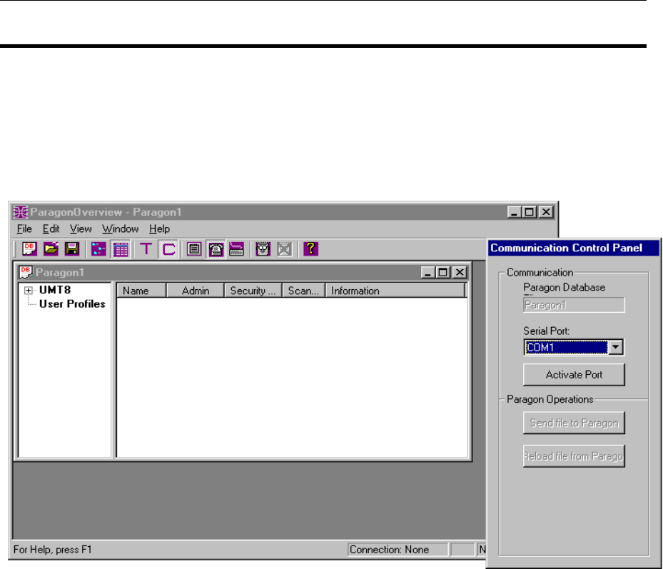Close the Paragon1 child window
The height and width of the screenshot is (569, 663).
[x=459, y=272]
